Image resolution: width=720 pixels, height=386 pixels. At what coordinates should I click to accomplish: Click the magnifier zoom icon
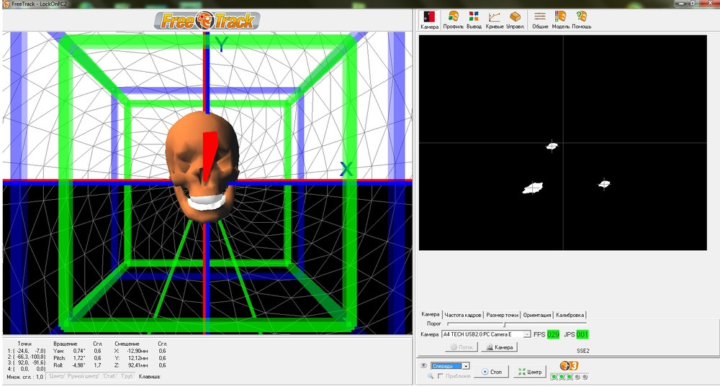431,376
